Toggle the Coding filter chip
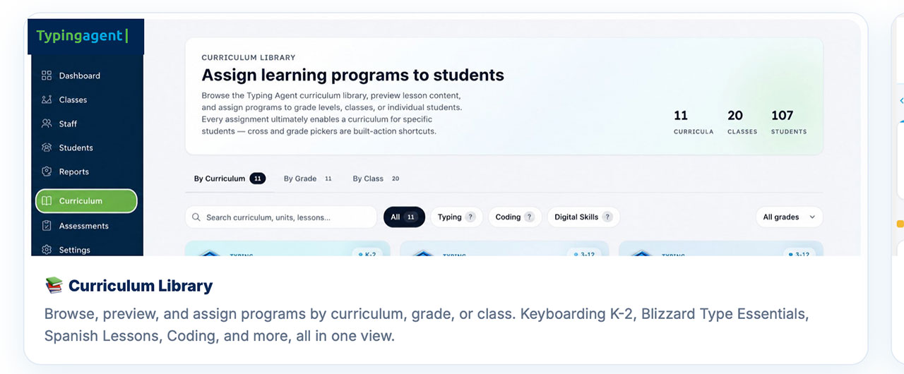This screenshot has width=904, height=374. (515, 217)
